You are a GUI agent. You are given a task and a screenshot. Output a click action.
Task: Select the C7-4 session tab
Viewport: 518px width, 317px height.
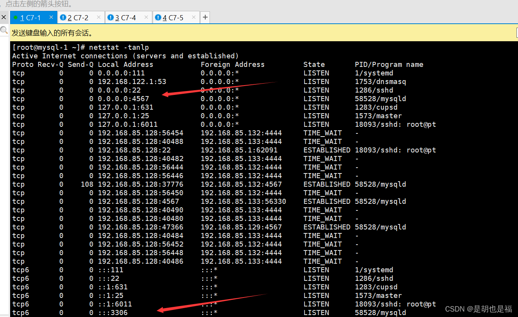click(x=125, y=17)
